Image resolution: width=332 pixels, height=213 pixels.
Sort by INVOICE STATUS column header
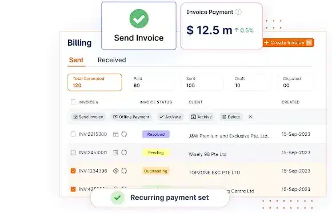[x=155, y=102]
